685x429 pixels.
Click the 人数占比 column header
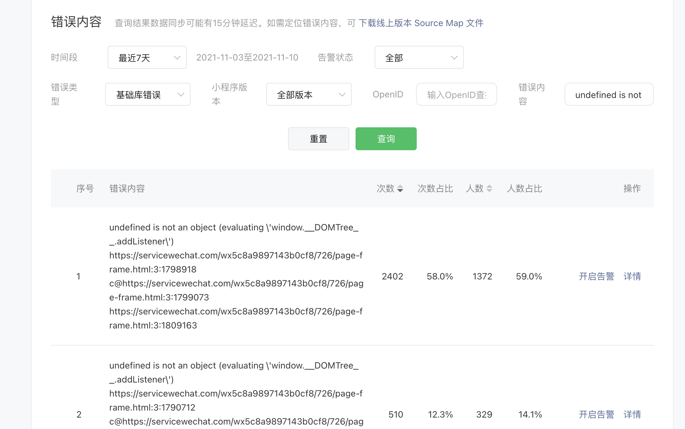[524, 188]
